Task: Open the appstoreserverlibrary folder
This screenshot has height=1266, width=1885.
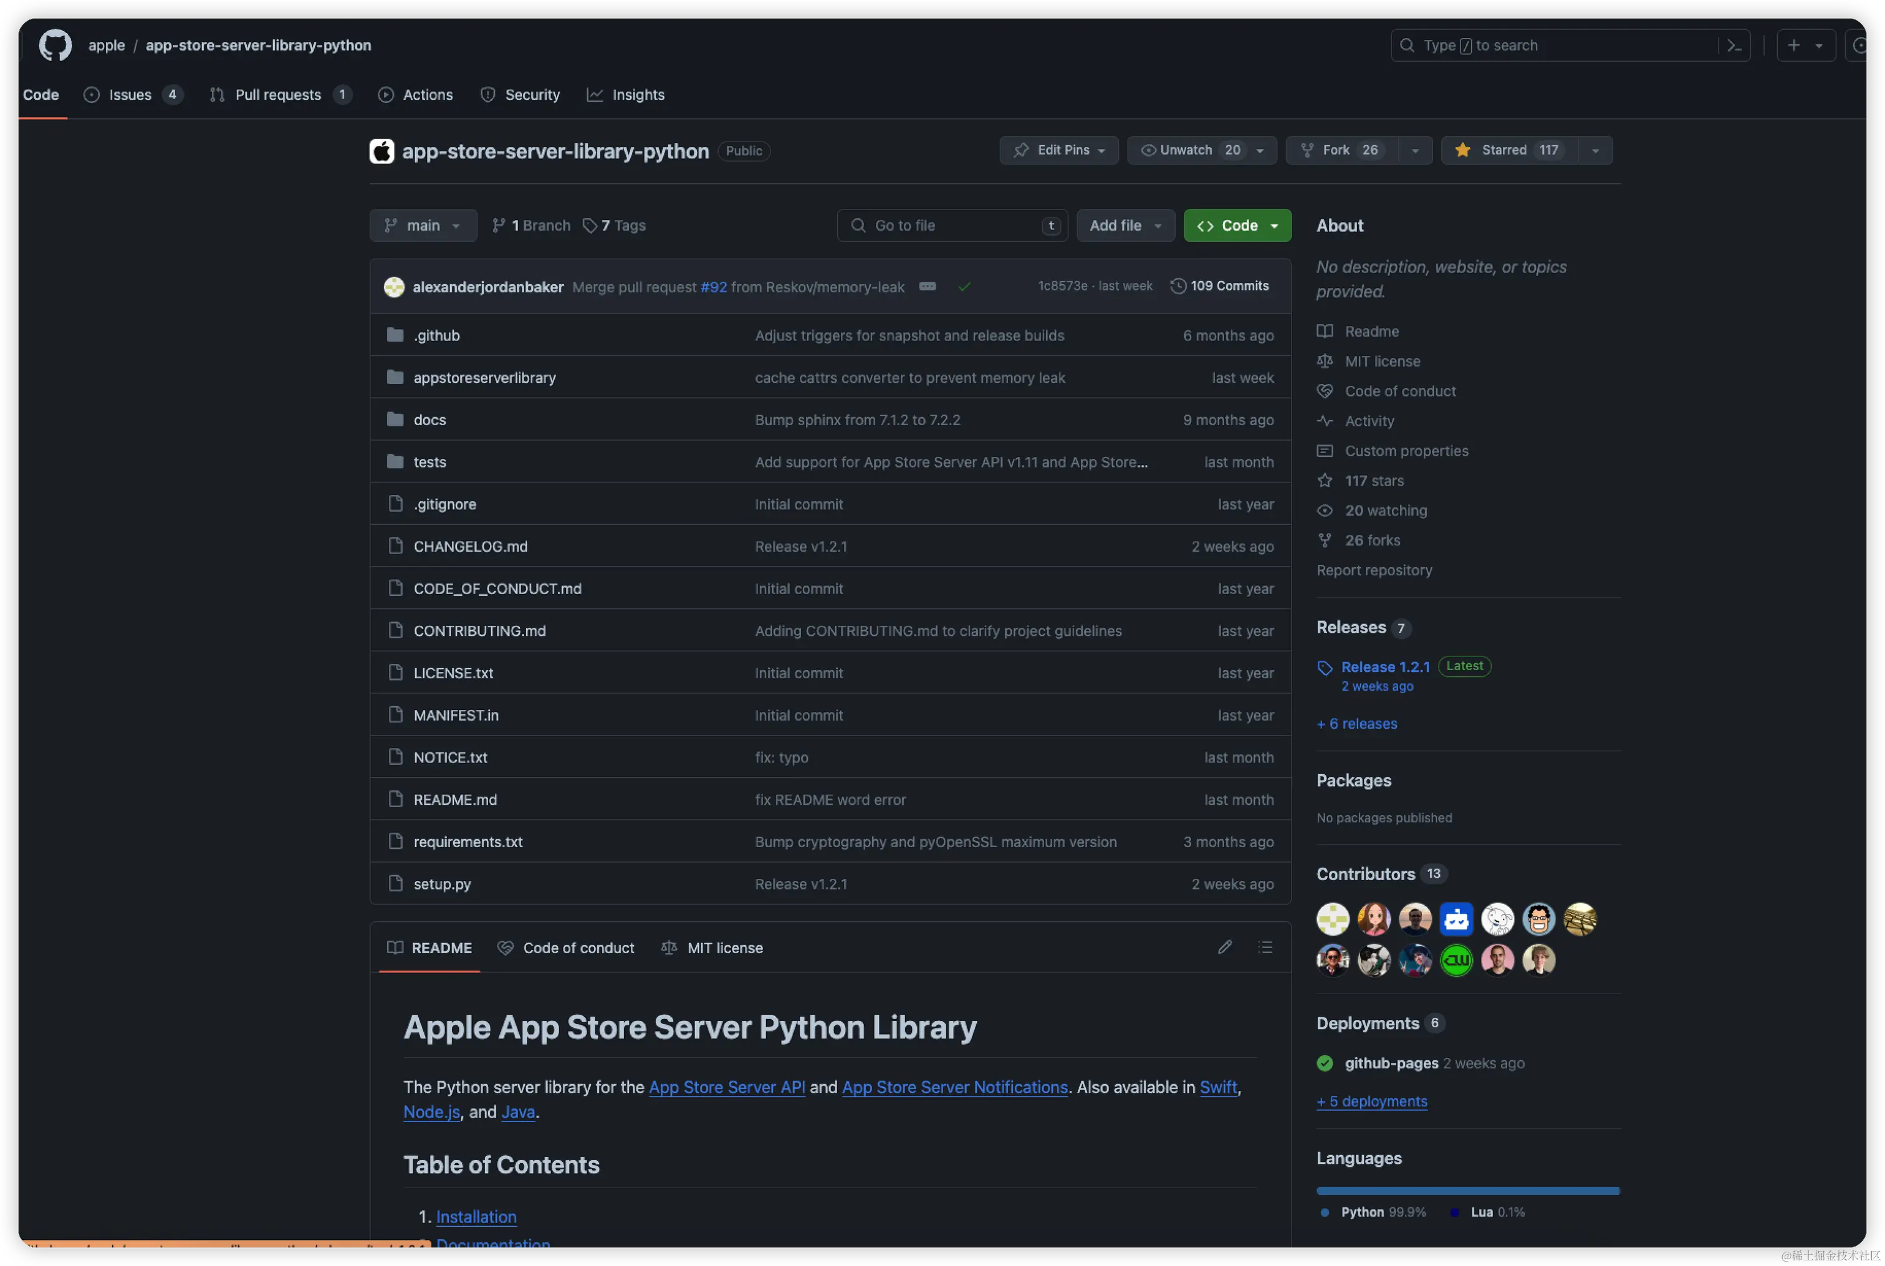Action: click(x=484, y=377)
